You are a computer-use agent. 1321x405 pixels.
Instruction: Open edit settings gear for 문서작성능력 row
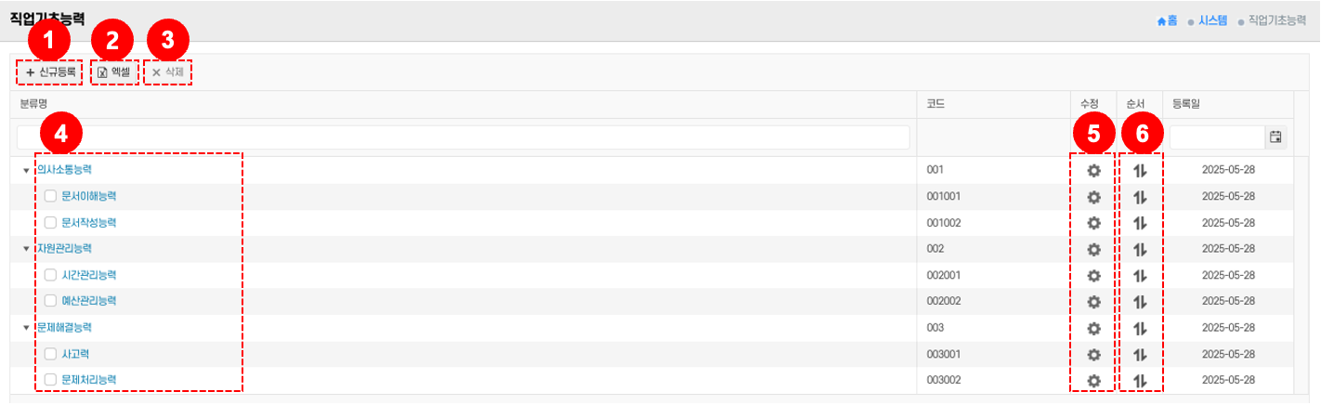(x=1093, y=223)
